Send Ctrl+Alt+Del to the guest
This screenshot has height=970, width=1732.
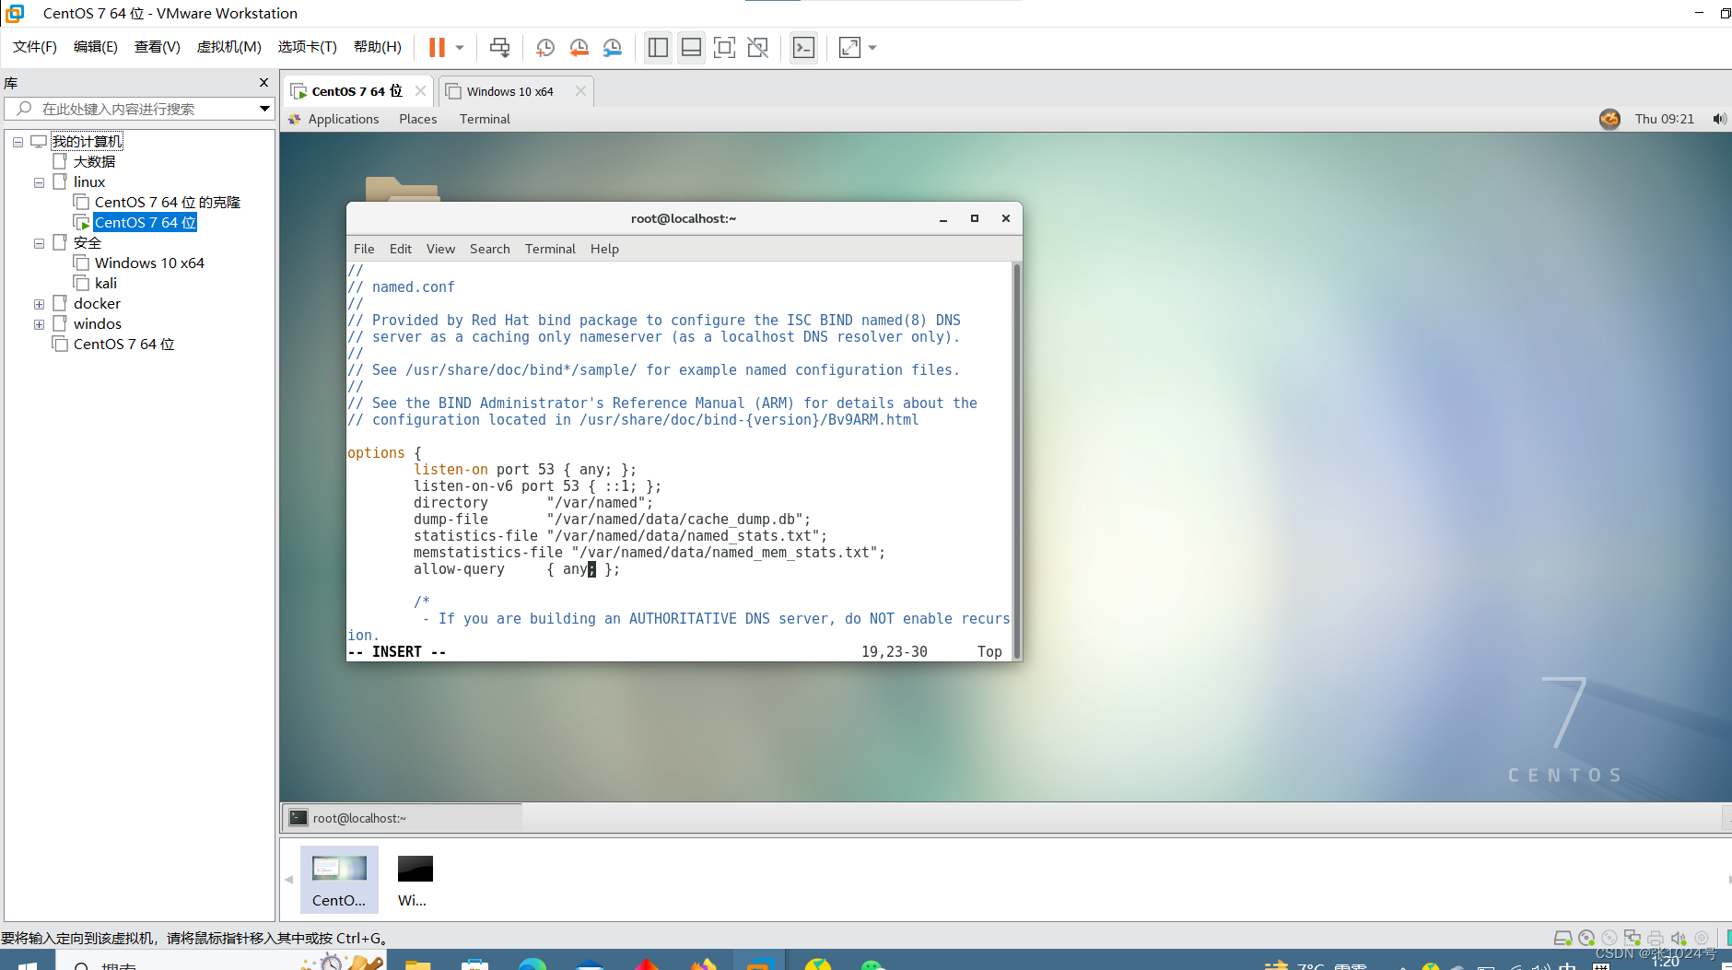(498, 47)
